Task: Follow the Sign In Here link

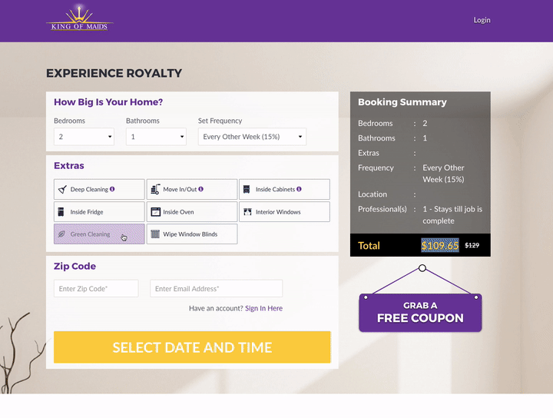Action: coord(263,308)
